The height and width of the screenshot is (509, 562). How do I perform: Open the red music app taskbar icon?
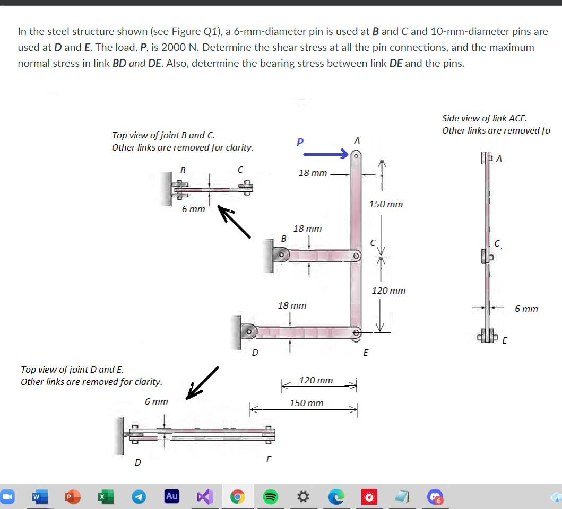369,497
